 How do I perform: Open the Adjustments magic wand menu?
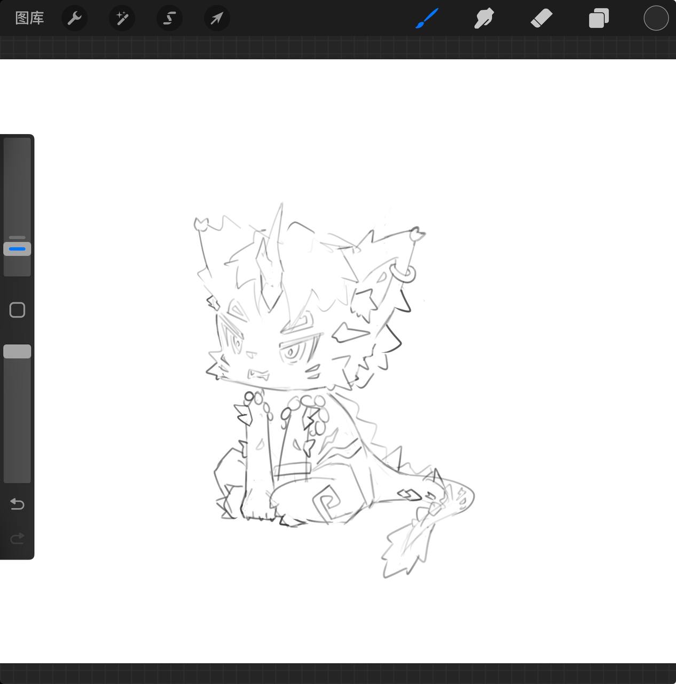(122, 19)
